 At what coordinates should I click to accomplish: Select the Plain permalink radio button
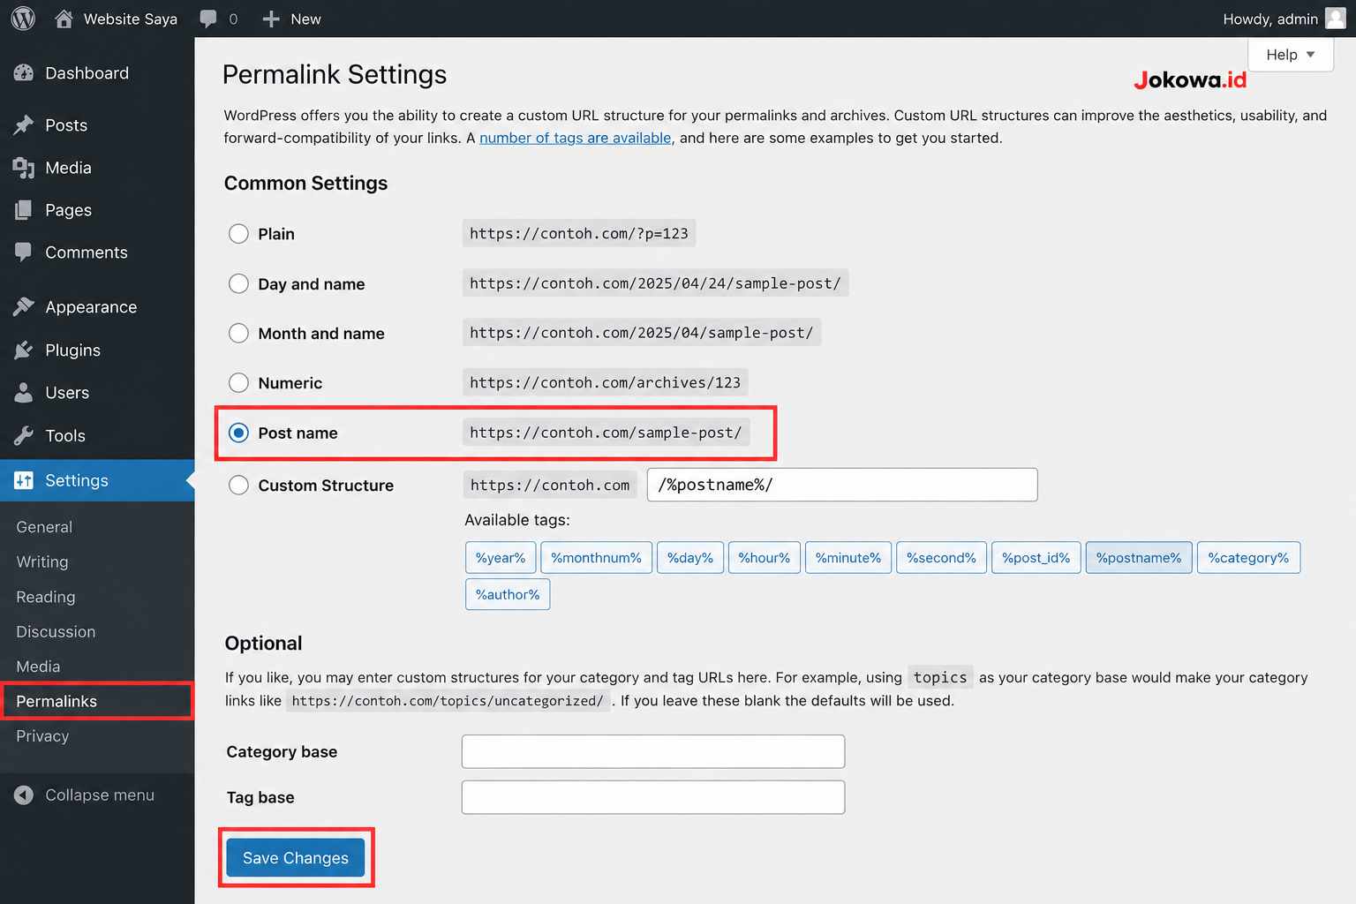click(x=238, y=234)
